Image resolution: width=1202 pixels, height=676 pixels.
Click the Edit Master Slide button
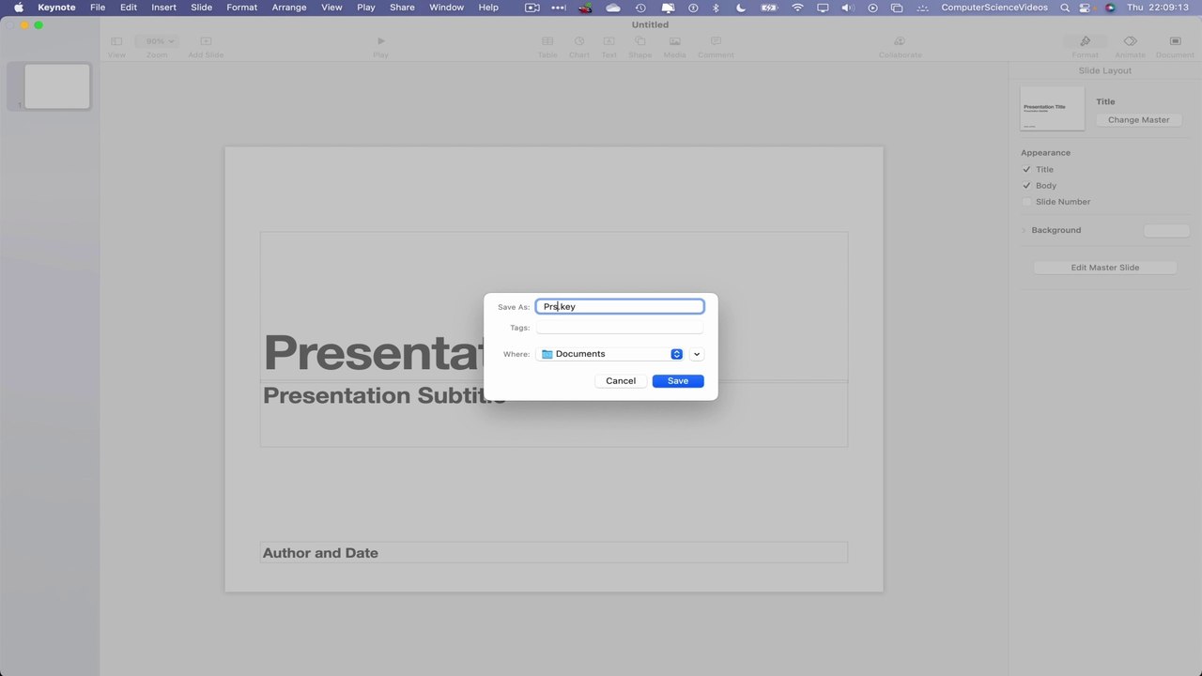[1105, 268]
